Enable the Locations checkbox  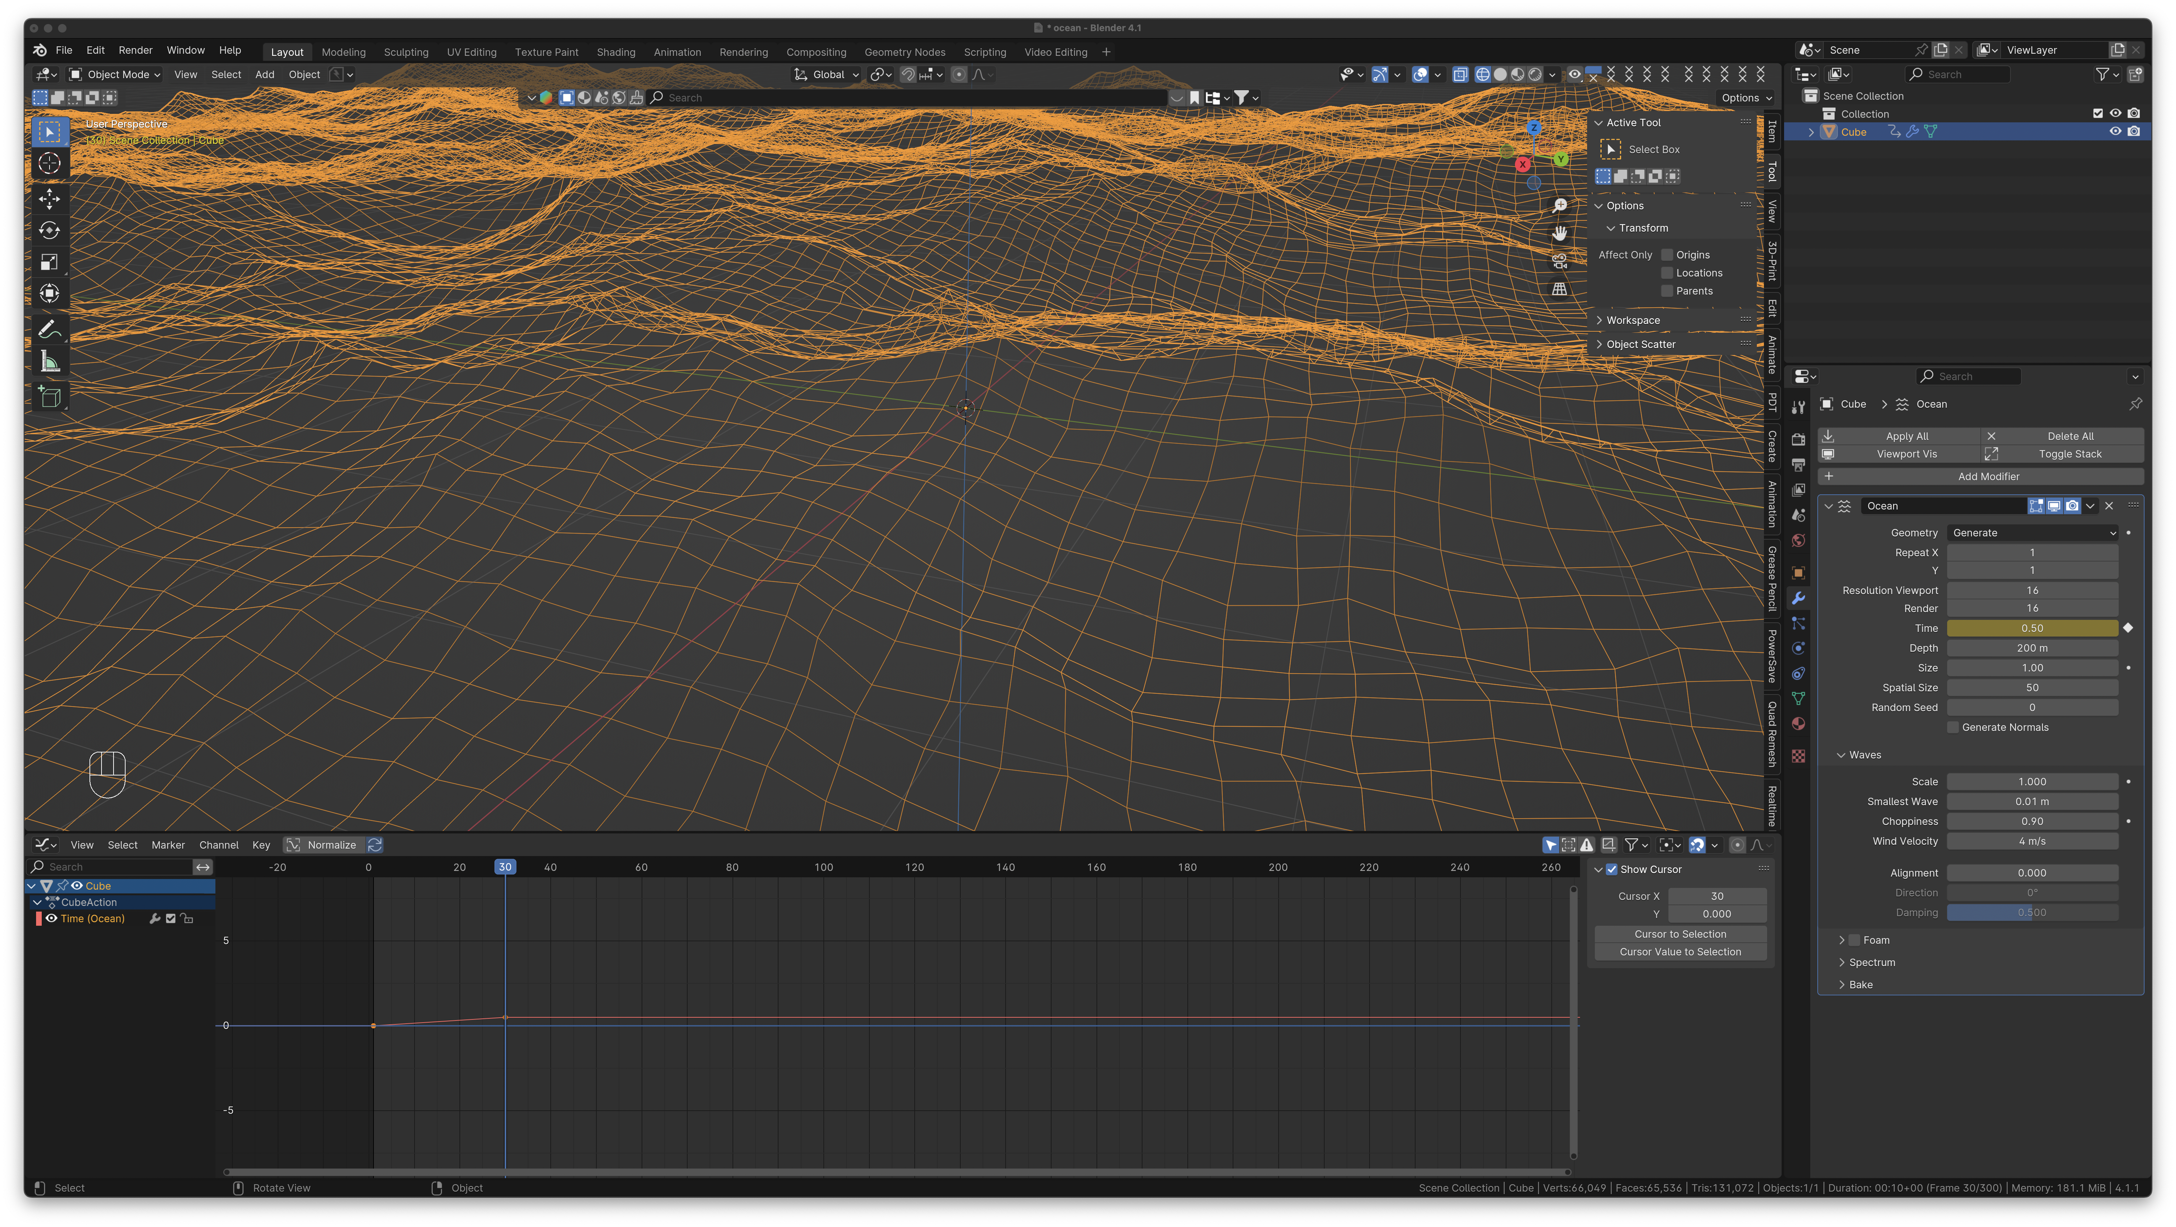pos(1667,273)
